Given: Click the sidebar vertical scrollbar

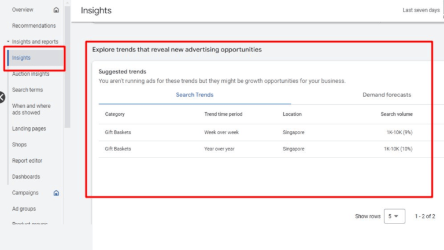Looking at the screenshot, I should 67,67.
